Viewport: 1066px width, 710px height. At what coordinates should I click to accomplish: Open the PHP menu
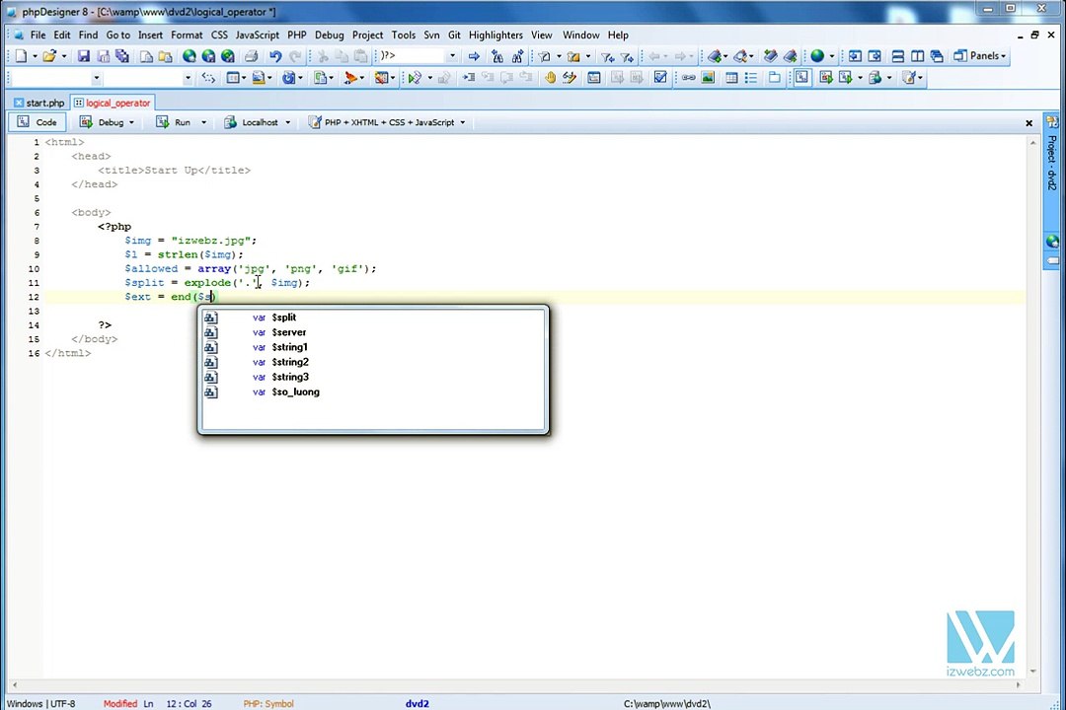pyautogui.click(x=296, y=35)
